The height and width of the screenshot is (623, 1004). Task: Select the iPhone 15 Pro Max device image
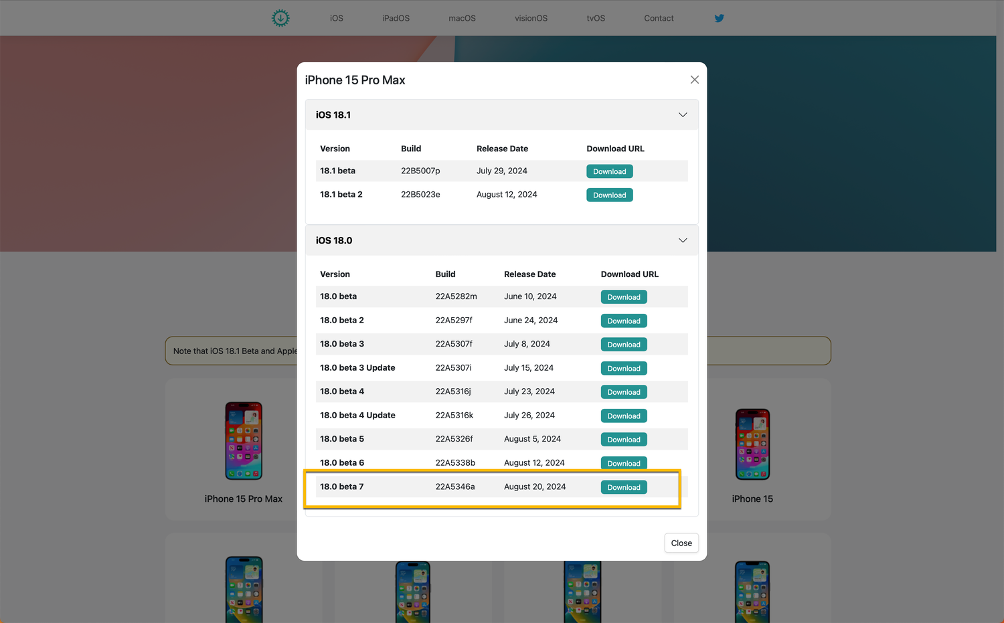(244, 441)
